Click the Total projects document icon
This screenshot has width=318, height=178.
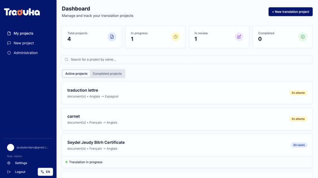point(112,37)
